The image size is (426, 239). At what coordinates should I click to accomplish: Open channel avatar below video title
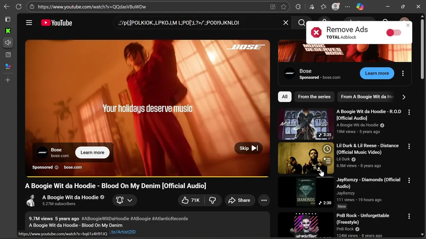click(x=32, y=200)
